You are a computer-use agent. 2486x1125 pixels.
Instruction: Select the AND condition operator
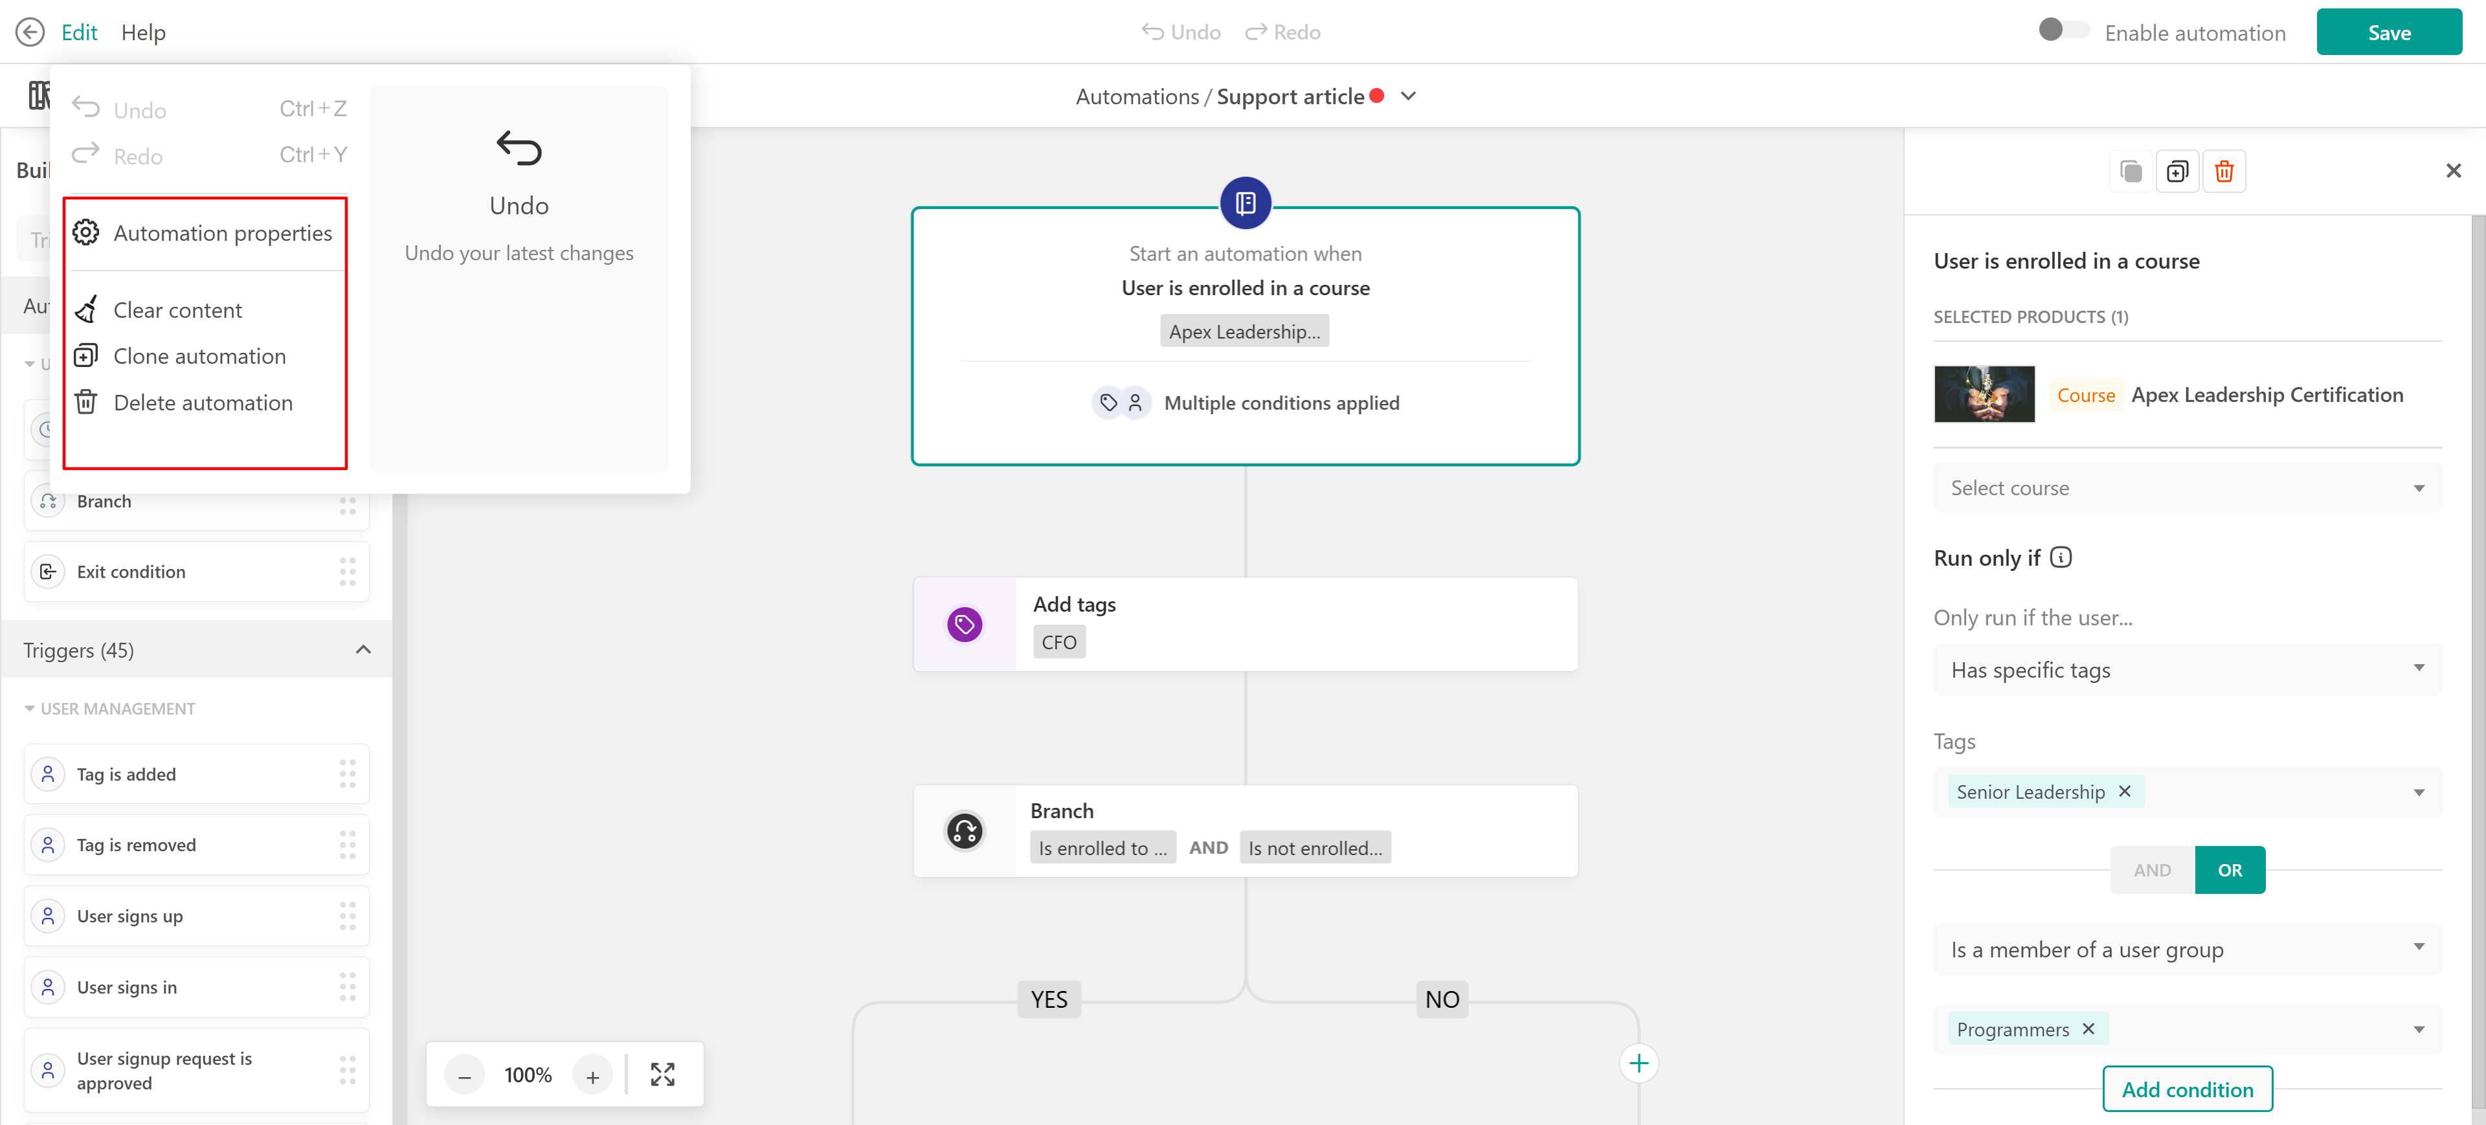[x=2151, y=869]
